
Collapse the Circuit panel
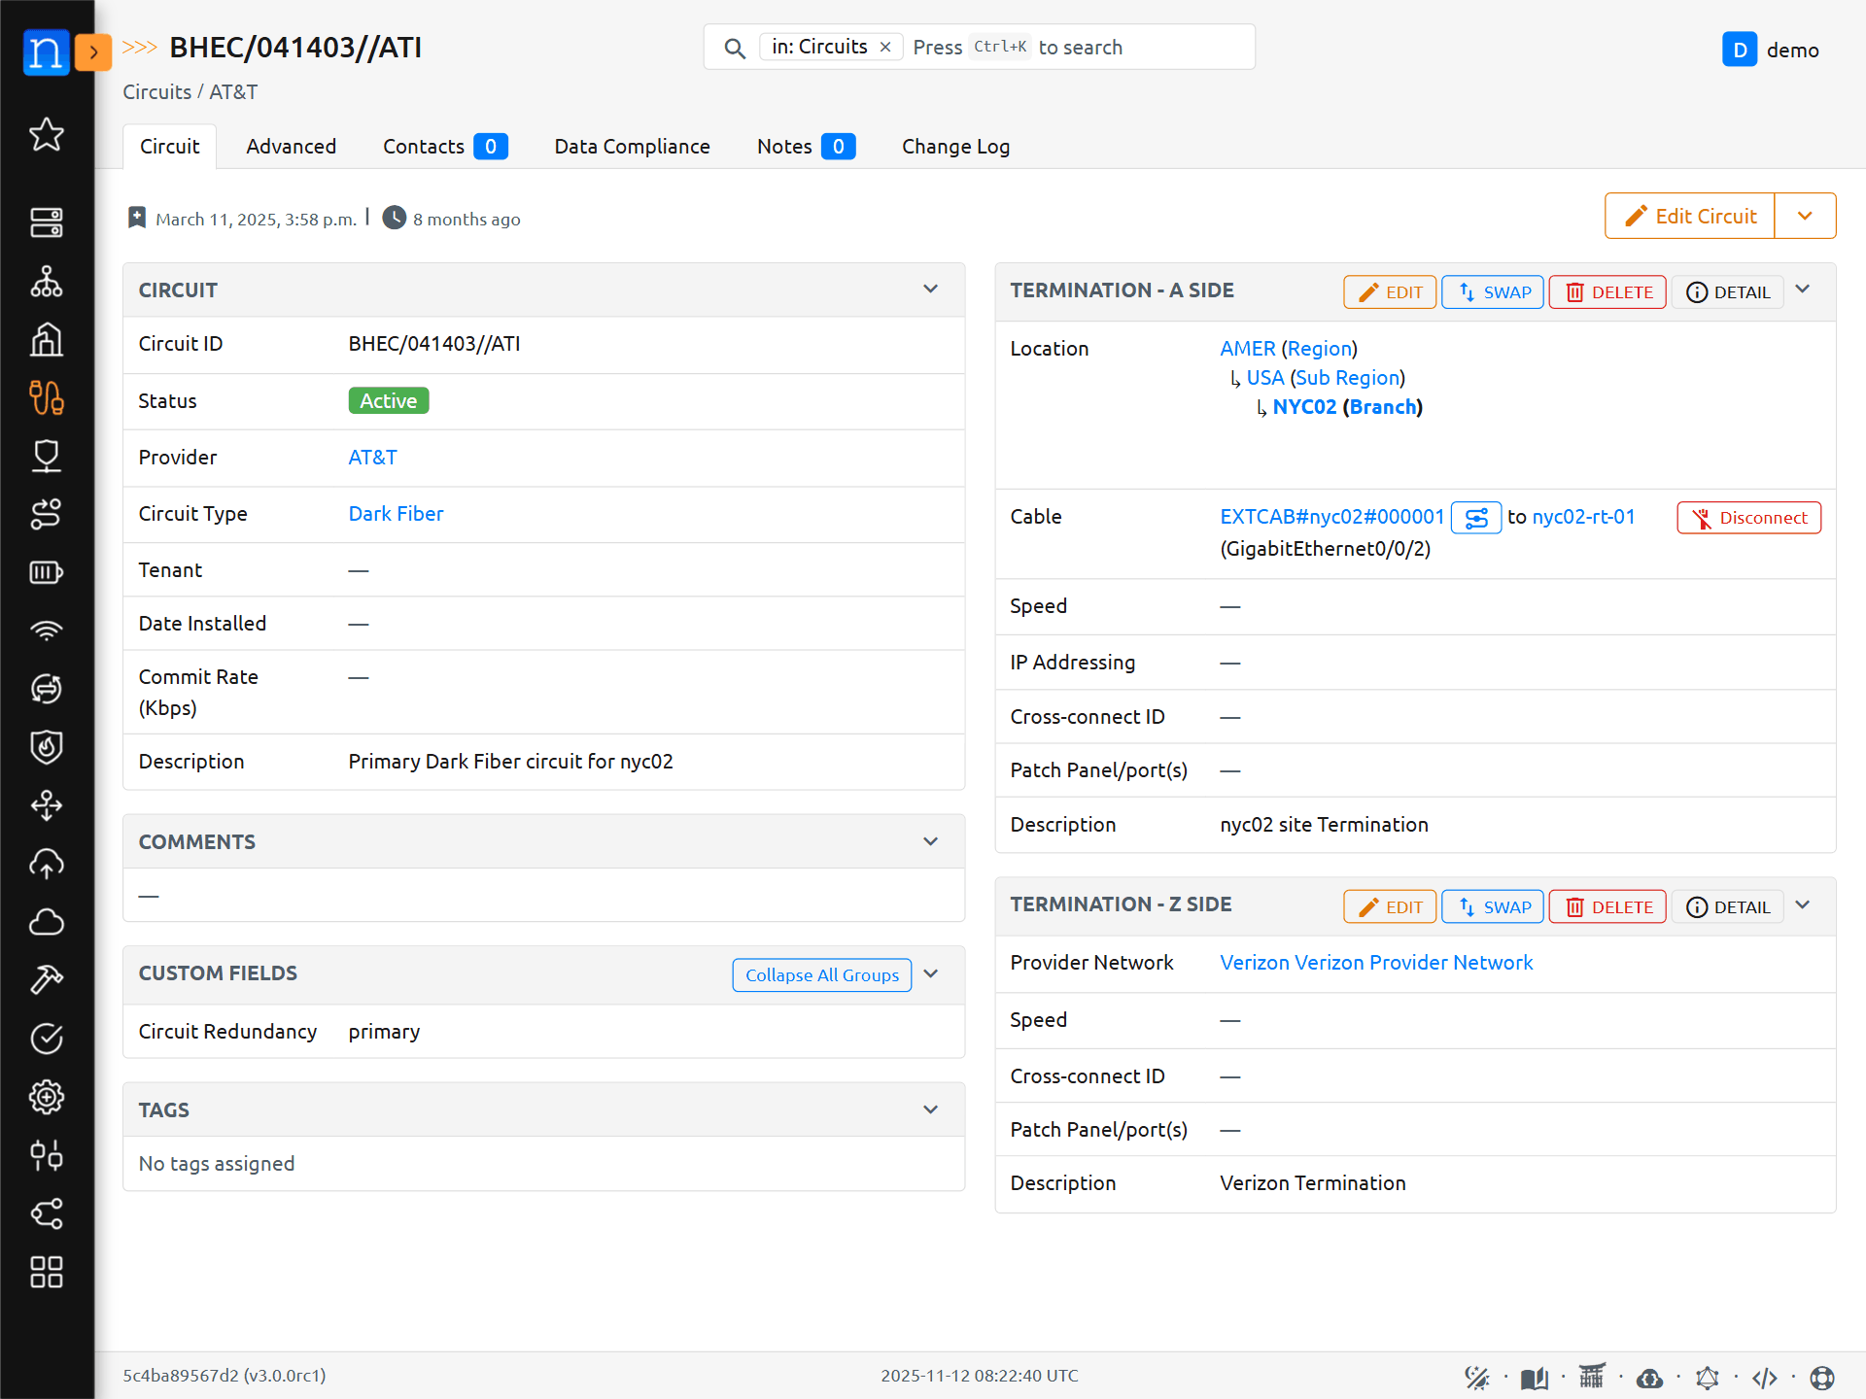click(x=930, y=290)
